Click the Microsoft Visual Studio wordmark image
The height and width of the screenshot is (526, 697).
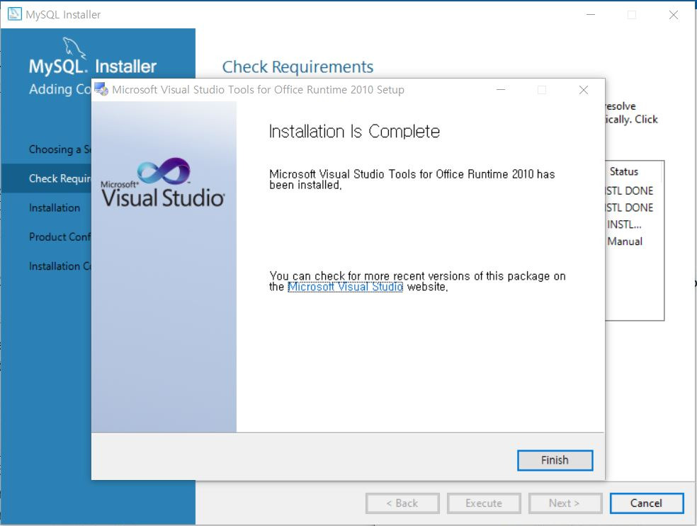pyautogui.click(x=165, y=195)
